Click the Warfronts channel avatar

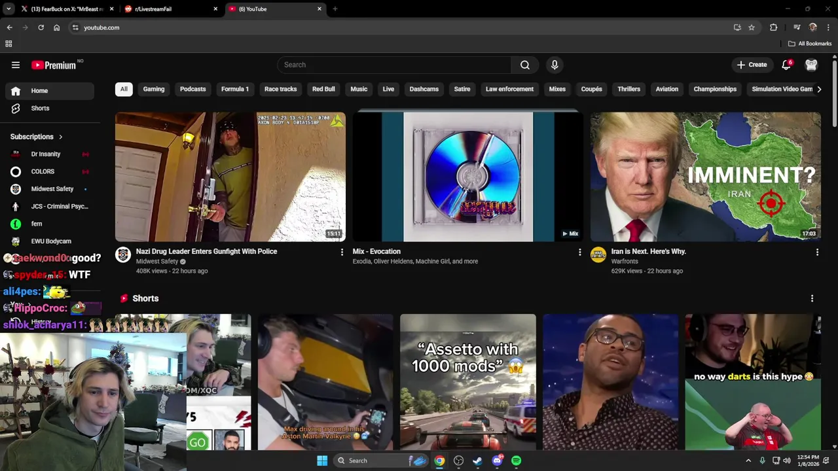pos(598,254)
